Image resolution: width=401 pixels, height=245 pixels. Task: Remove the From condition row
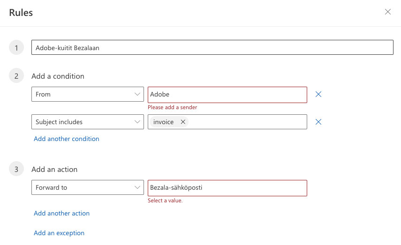pyautogui.click(x=318, y=94)
